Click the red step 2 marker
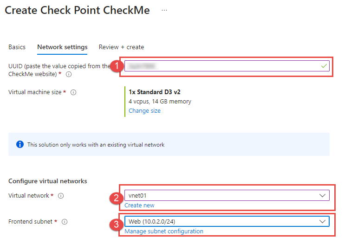Screen dimensions: 364x244 pos(116,198)
